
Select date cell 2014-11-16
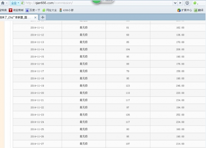[37, 64]
